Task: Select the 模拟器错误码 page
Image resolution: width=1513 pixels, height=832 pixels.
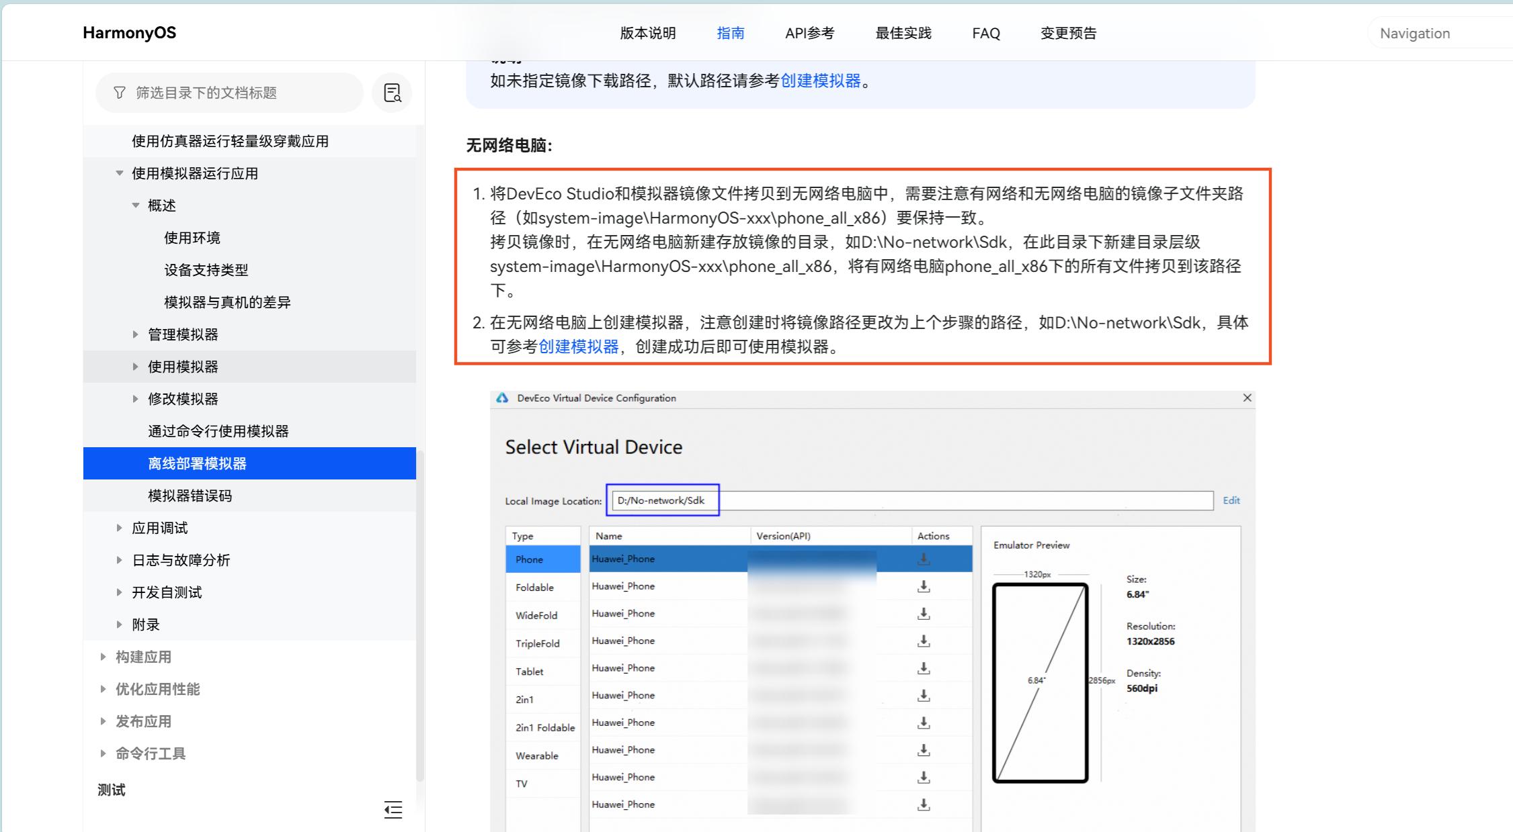Action: click(x=190, y=496)
